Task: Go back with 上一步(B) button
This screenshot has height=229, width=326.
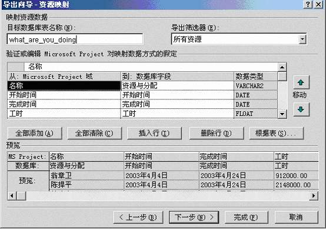Action: pos(138,217)
